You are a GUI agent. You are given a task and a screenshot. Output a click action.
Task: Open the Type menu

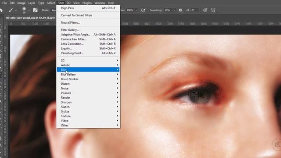click(x=41, y=3)
